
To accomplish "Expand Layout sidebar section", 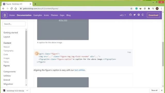I will coord(7,37).
